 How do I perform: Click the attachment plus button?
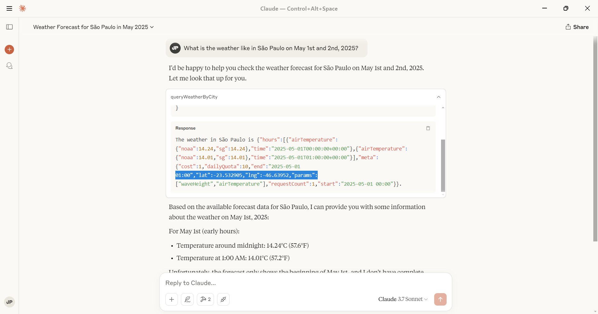(172, 299)
